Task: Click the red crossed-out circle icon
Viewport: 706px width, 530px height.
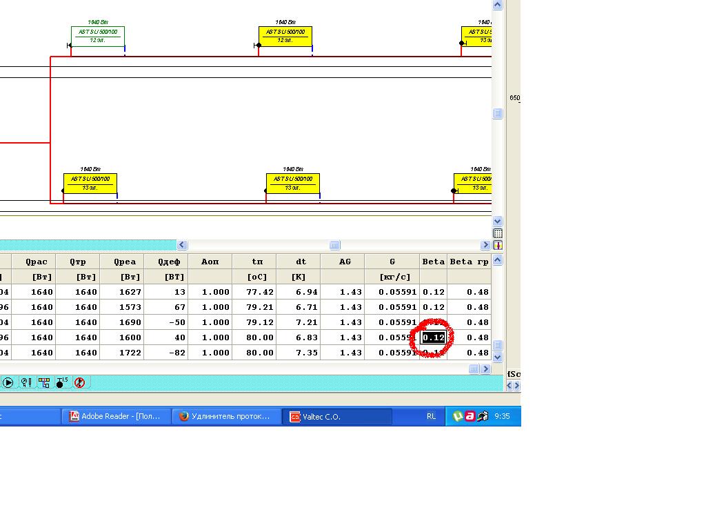Action: point(79,382)
